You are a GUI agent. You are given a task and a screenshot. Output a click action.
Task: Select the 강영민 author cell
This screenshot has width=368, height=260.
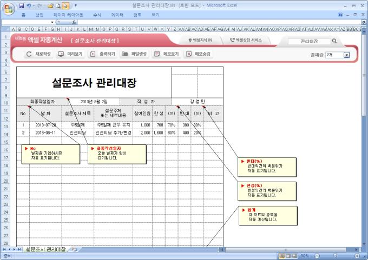[x=198, y=102]
